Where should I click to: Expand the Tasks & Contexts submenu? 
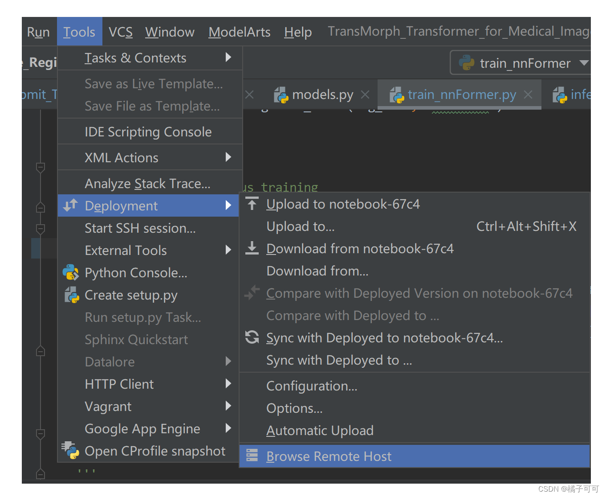pyautogui.click(x=228, y=57)
